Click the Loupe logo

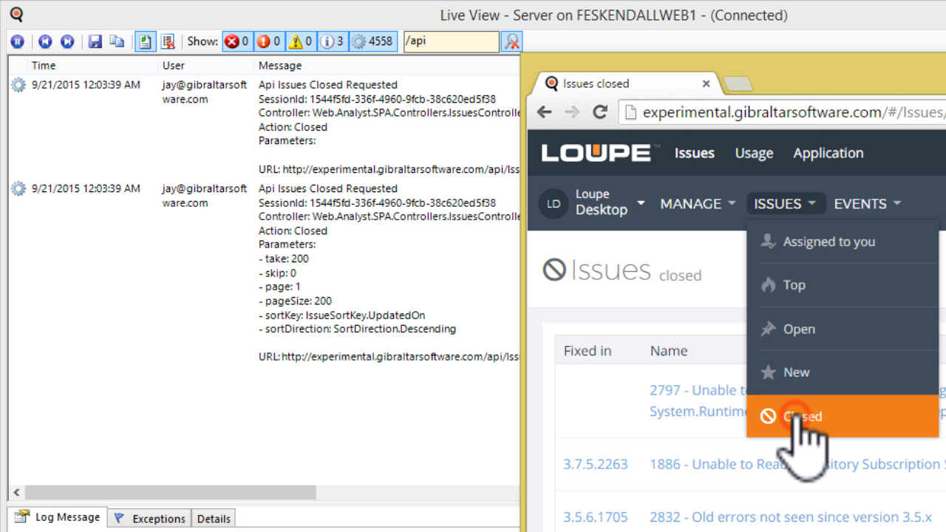(x=600, y=153)
